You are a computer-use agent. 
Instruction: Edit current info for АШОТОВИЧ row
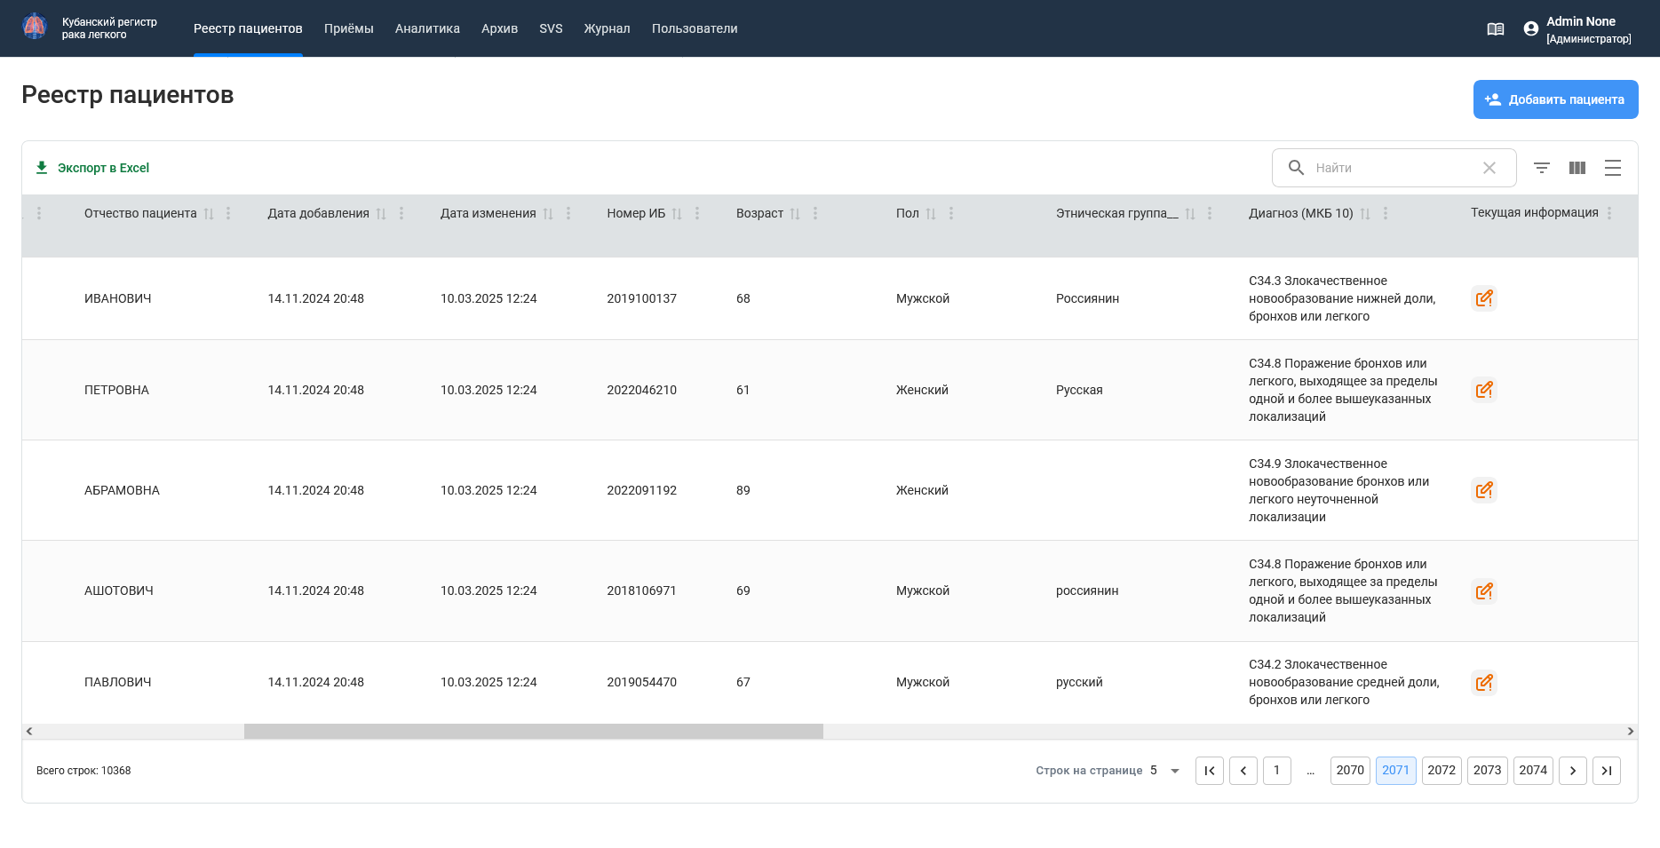point(1484,591)
